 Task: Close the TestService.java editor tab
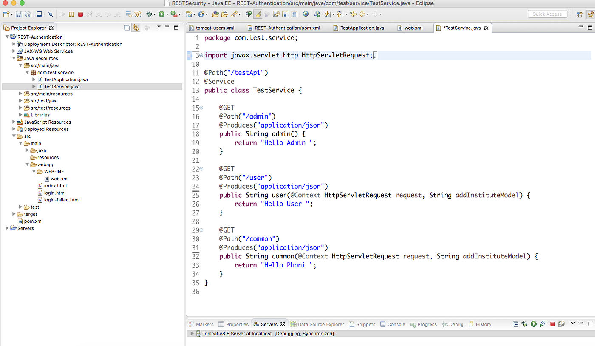[x=486, y=28]
